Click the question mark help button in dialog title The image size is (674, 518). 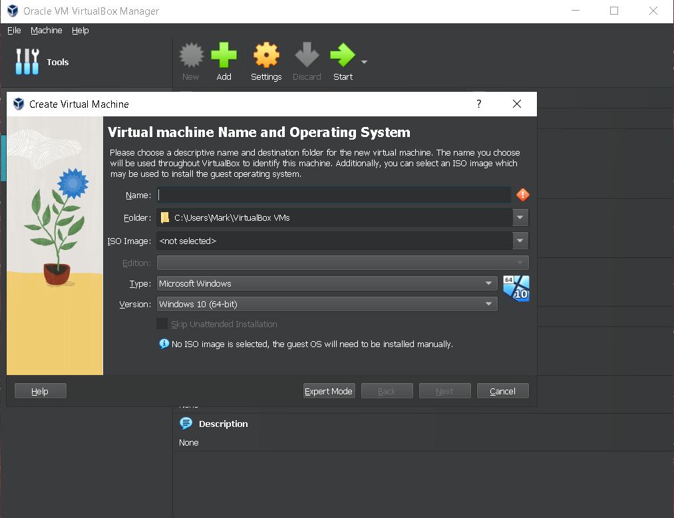(478, 104)
